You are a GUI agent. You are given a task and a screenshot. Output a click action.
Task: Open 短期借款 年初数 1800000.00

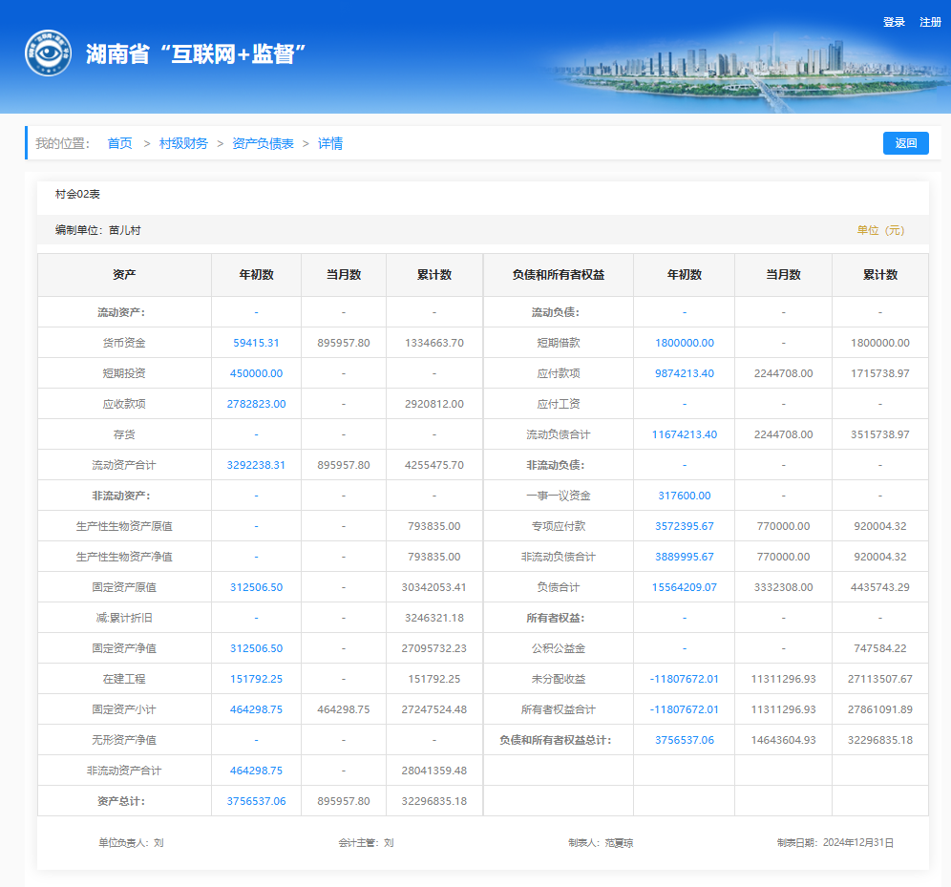pos(685,343)
